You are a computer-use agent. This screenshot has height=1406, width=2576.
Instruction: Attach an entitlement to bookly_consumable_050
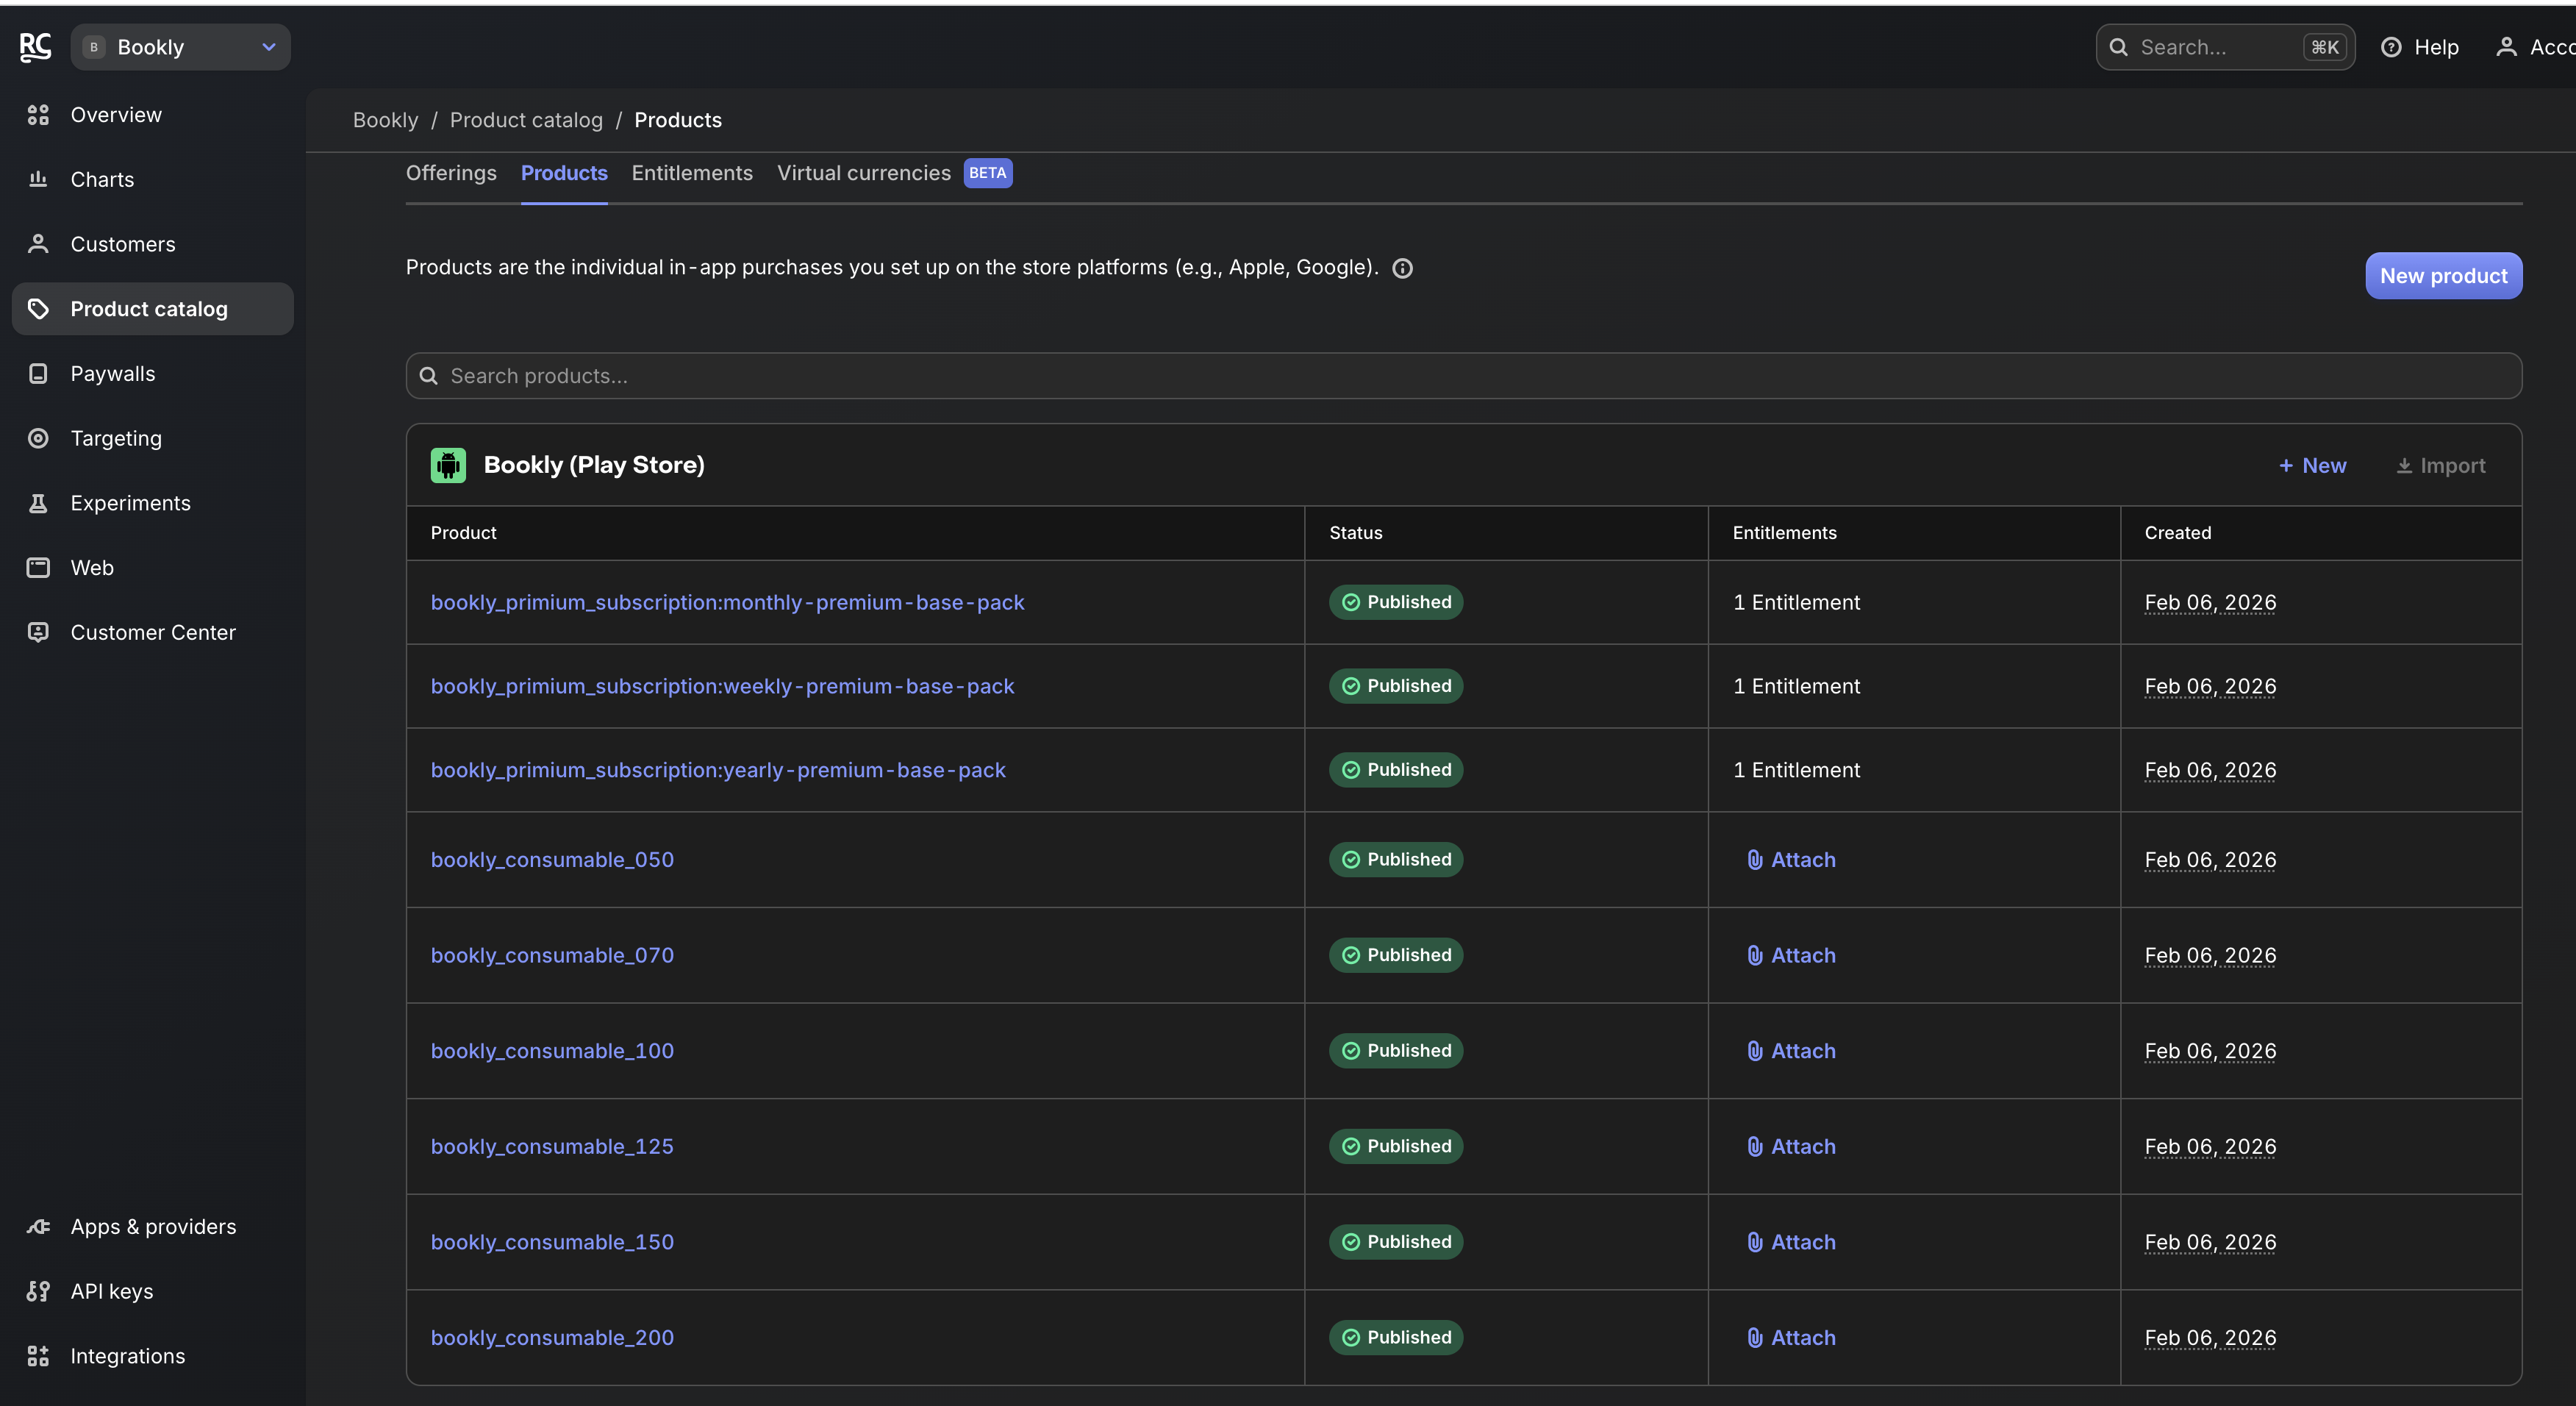[1791, 860]
